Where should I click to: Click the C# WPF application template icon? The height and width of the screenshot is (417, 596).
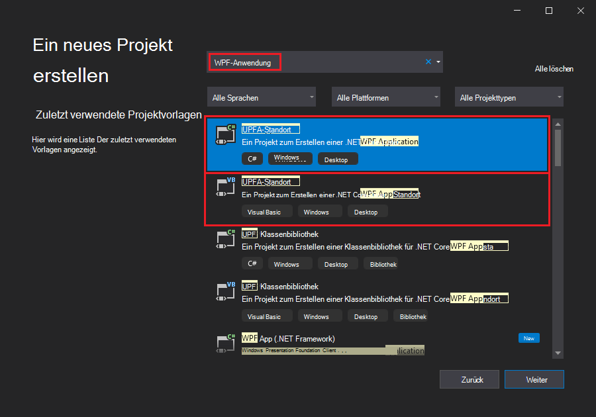pos(226,136)
